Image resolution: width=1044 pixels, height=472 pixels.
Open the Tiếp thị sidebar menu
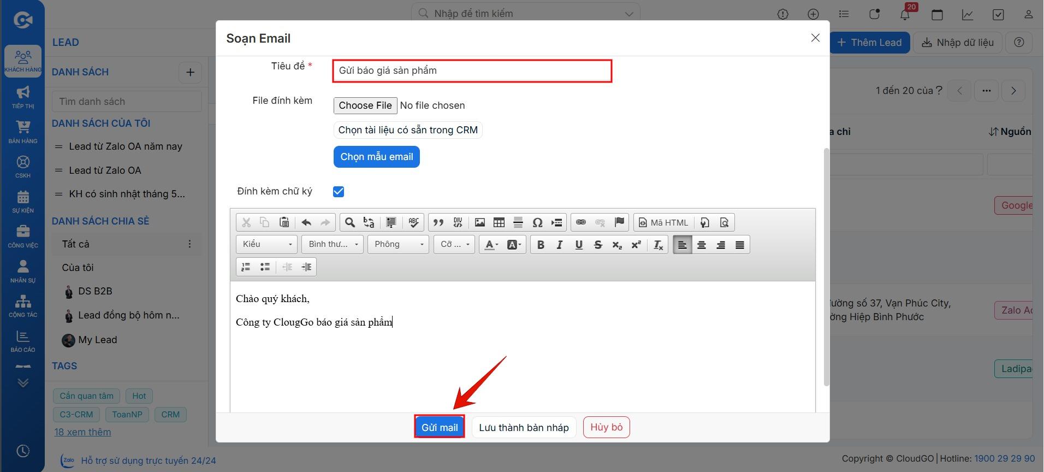[x=23, y=97]
